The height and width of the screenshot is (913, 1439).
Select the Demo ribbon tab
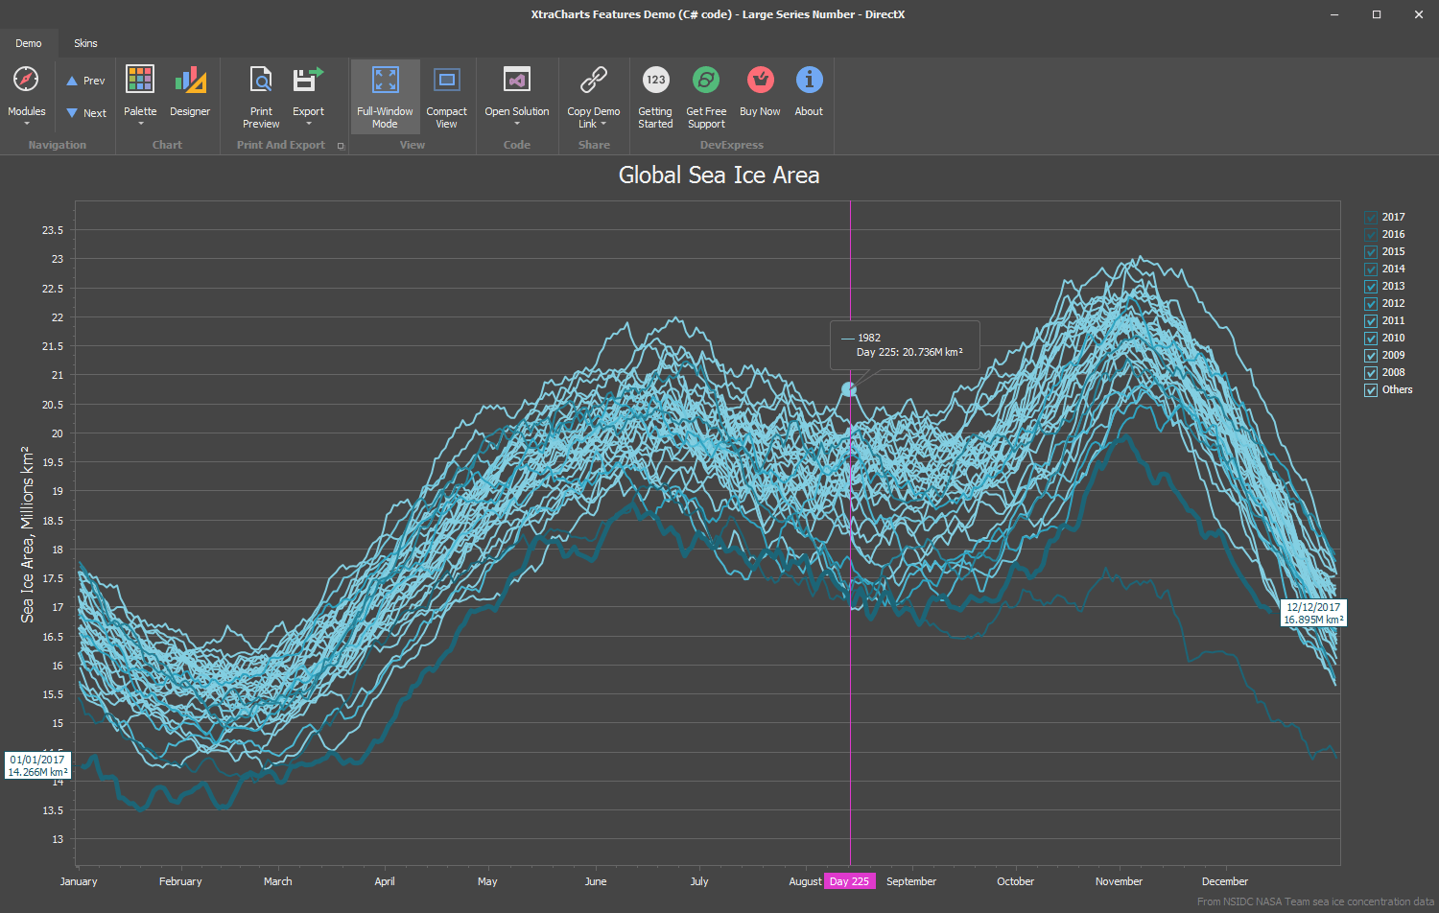(29, 43)
